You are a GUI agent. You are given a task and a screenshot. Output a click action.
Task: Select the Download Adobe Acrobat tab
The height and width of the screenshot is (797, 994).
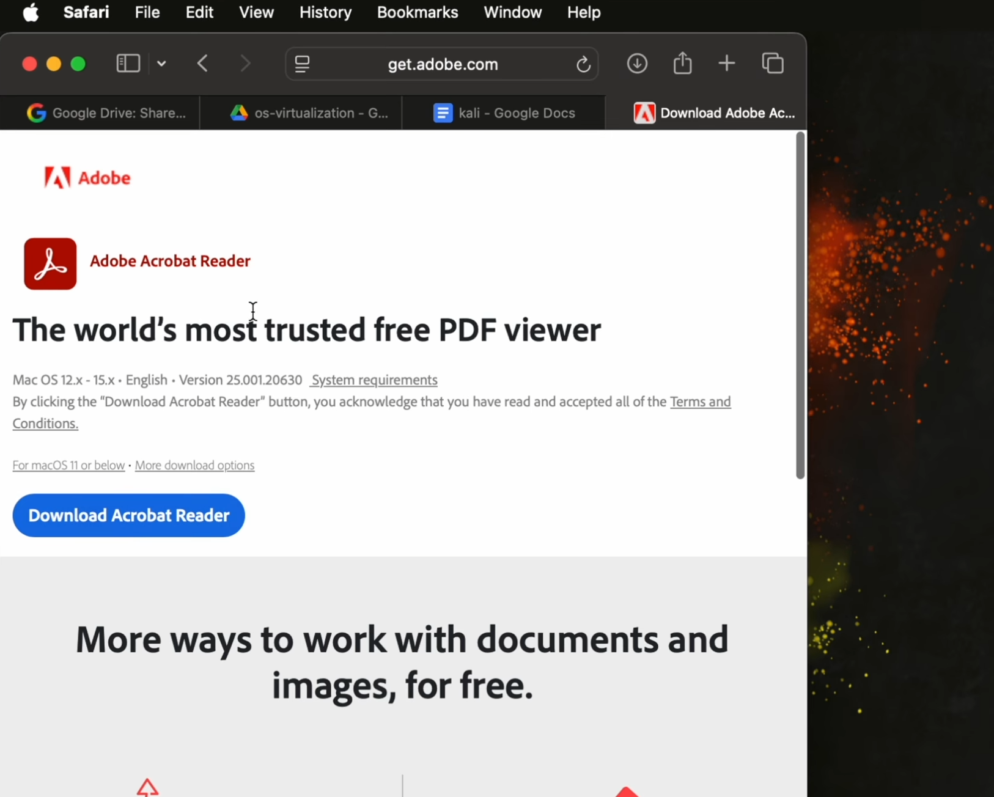[706, 113]
